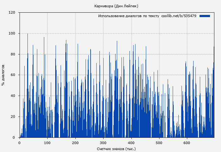Click y-axis tick label 80

pos(13,54)
